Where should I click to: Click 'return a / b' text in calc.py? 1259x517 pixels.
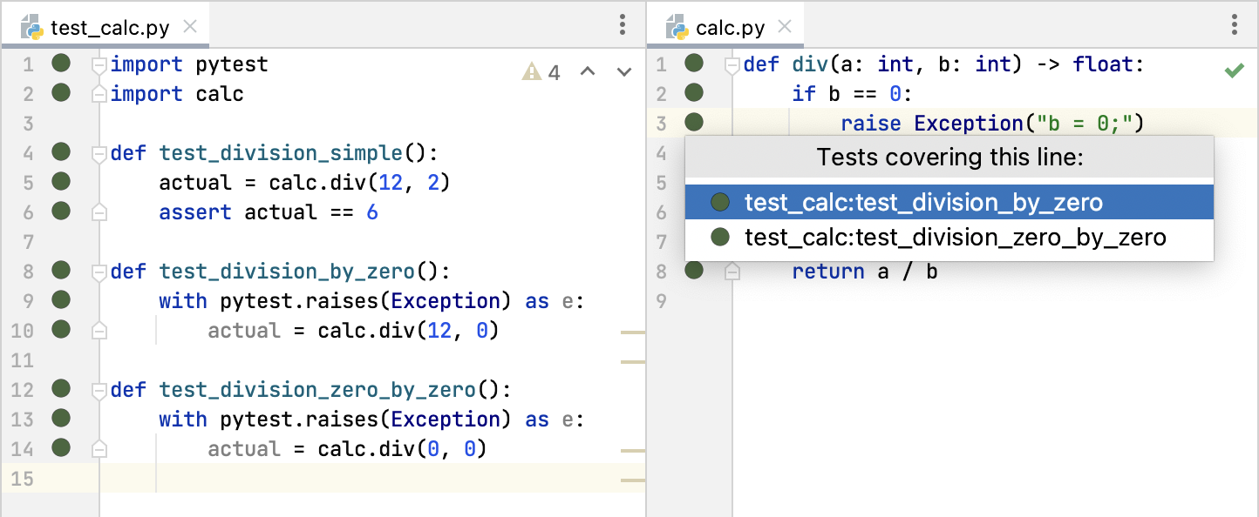coord(865,272)
